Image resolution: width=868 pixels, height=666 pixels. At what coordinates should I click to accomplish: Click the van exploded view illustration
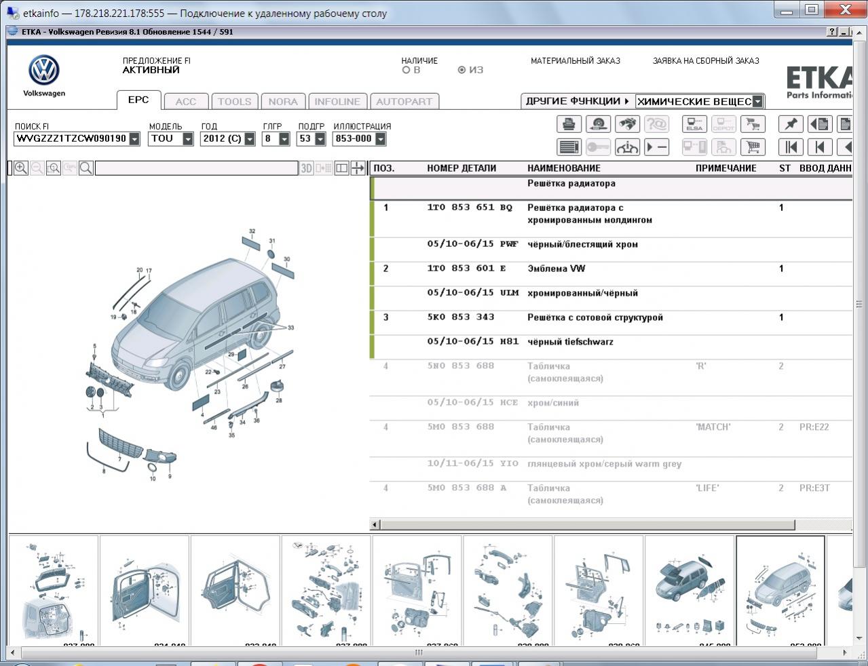[x=191, y=356]
